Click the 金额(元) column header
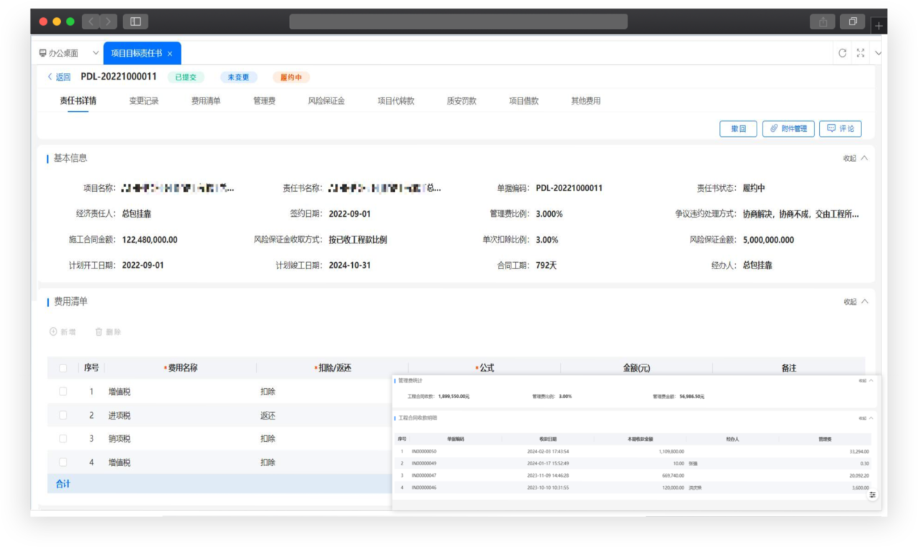The width and height of the screenshot is (918, 547). click(x=636, y=368)
